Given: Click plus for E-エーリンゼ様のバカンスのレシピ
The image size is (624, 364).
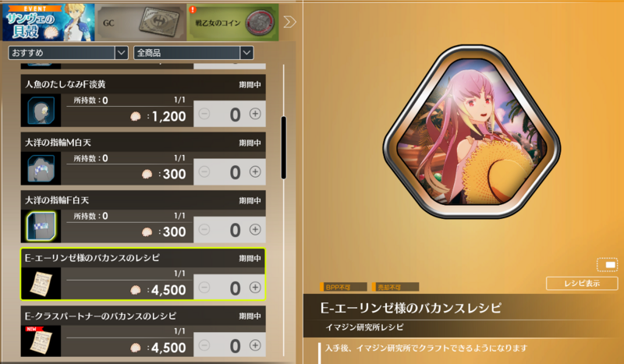Looking at the screenshot, I should [255, 287].
